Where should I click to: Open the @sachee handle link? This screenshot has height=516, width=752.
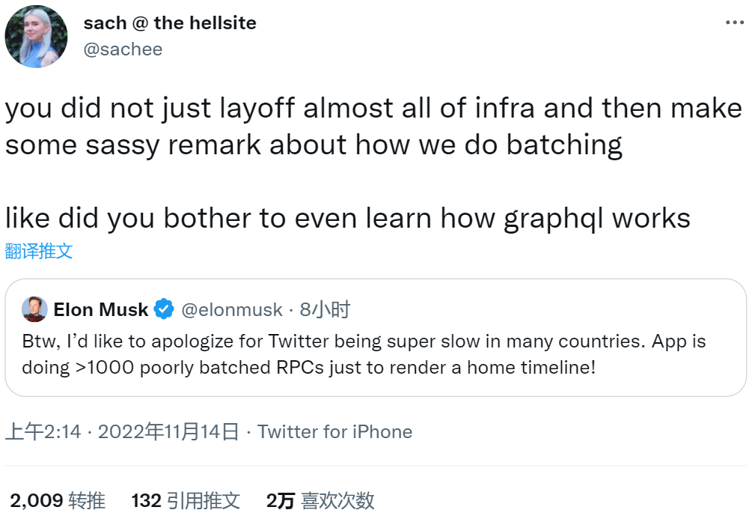coord(123,49)
